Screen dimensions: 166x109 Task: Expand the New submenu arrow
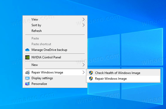(84, 65)
